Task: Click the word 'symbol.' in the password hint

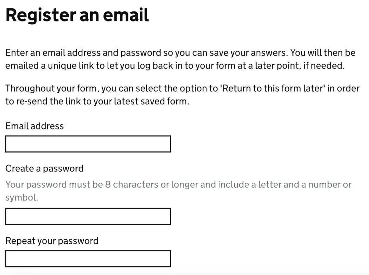Action: point(22,198)
